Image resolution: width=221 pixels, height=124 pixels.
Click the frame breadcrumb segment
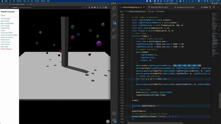160,11
